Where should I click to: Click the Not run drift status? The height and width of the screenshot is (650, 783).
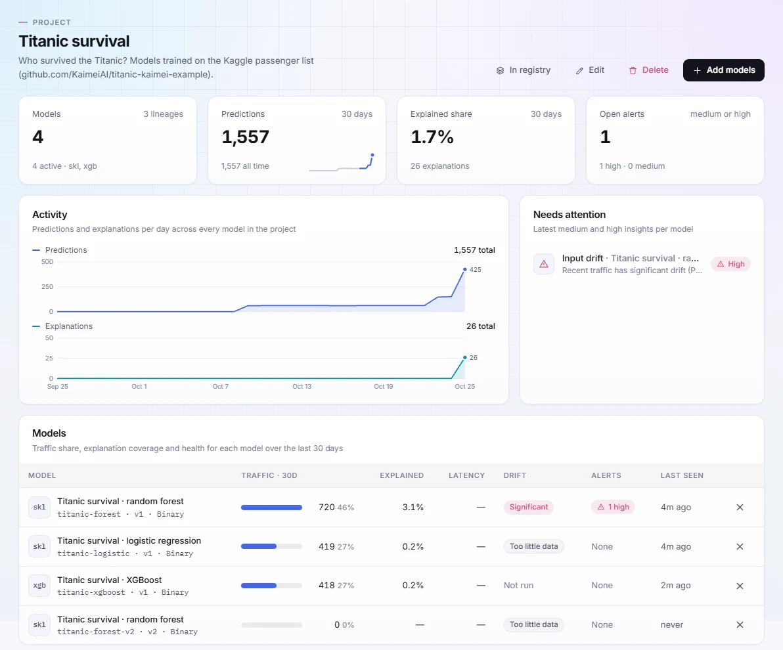518,586
